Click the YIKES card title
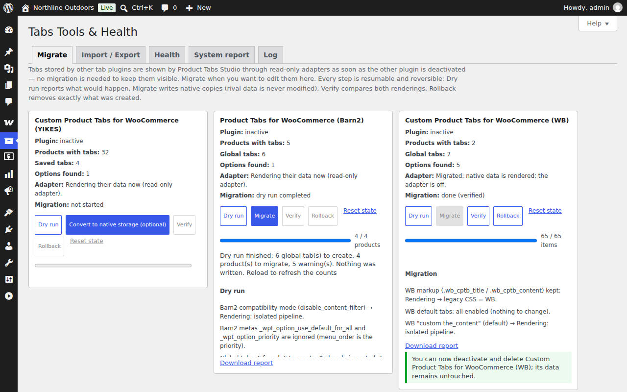The width and height of the screenshot is (627, 392). [107, 124]
